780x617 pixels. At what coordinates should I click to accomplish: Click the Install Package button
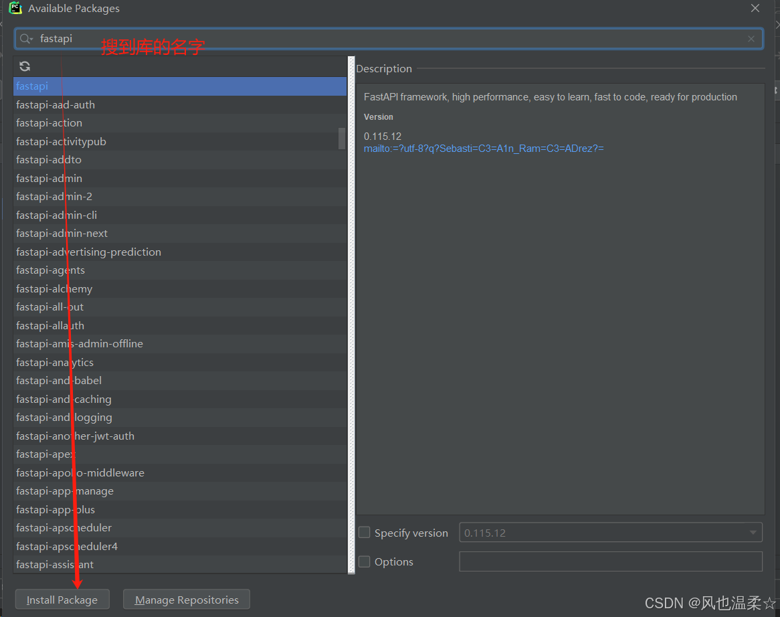point(62,600)
